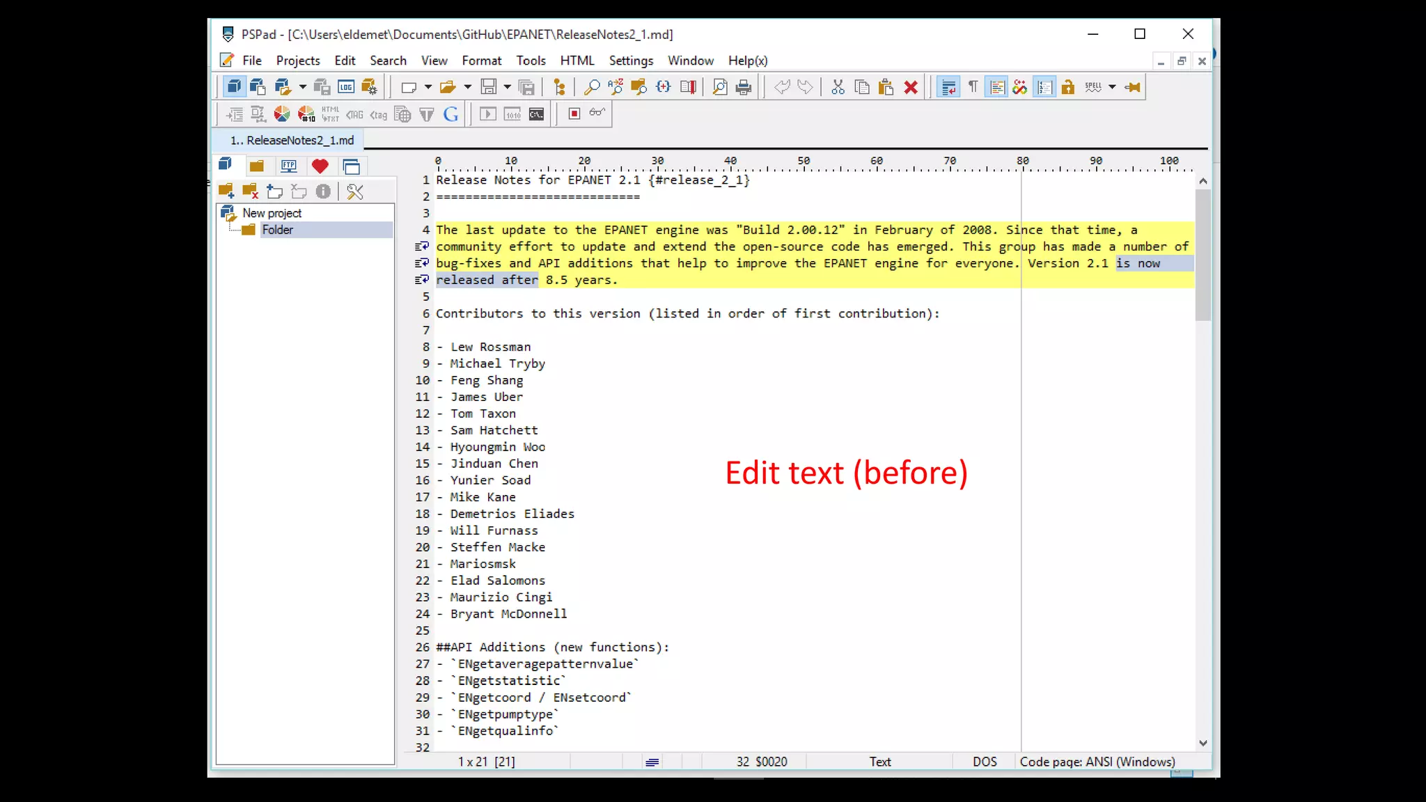Switch to the file explorer folder tab
This screenshot has height=802, width=1426.
click(257, 166)
